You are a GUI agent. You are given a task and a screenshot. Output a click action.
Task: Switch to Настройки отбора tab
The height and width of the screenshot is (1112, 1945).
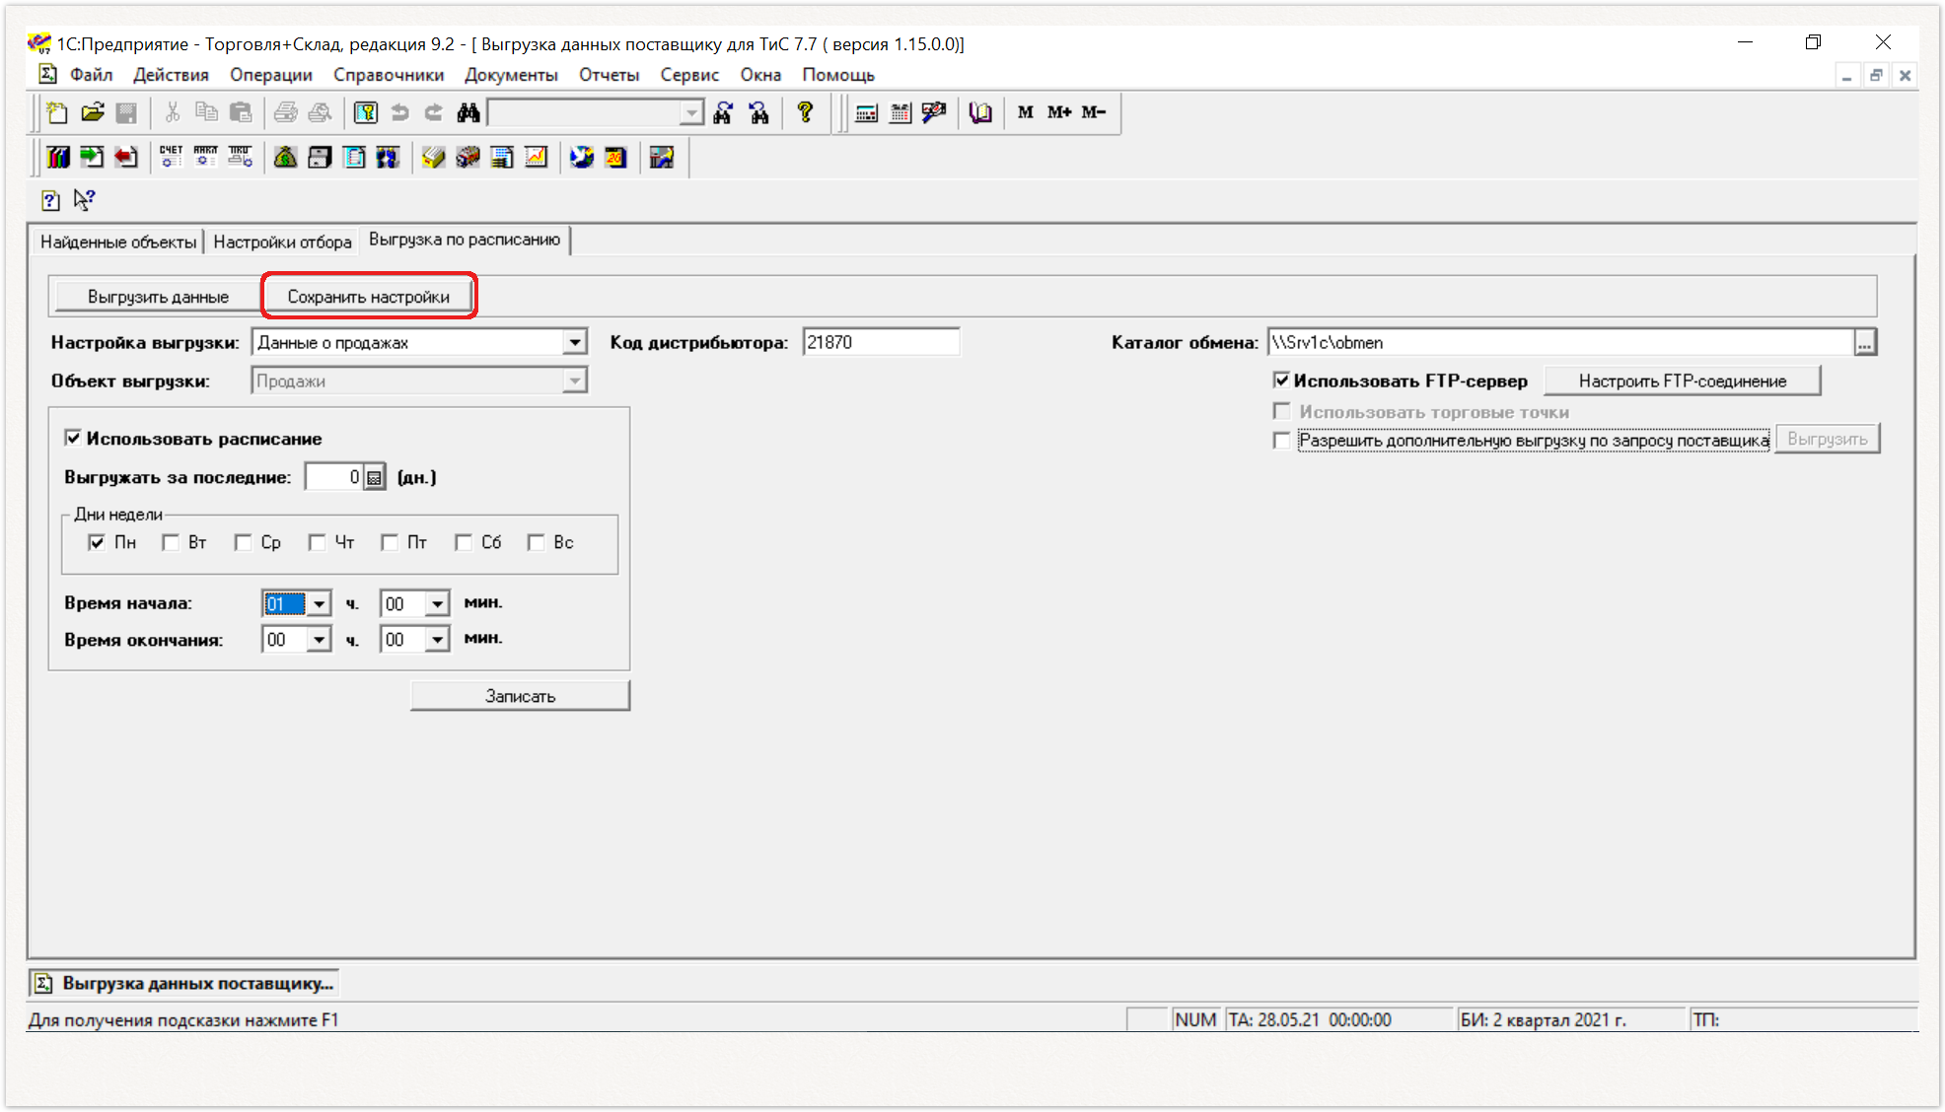click(282, 242)
